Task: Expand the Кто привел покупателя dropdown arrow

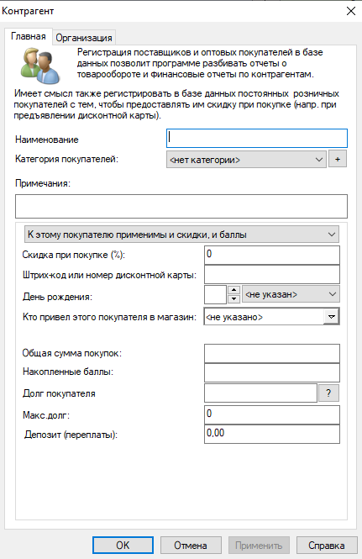Action: 332,317
